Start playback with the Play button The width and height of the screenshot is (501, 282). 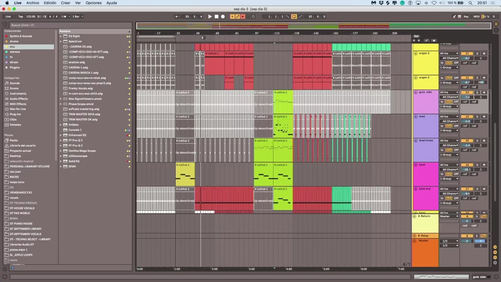coord(210,16)
